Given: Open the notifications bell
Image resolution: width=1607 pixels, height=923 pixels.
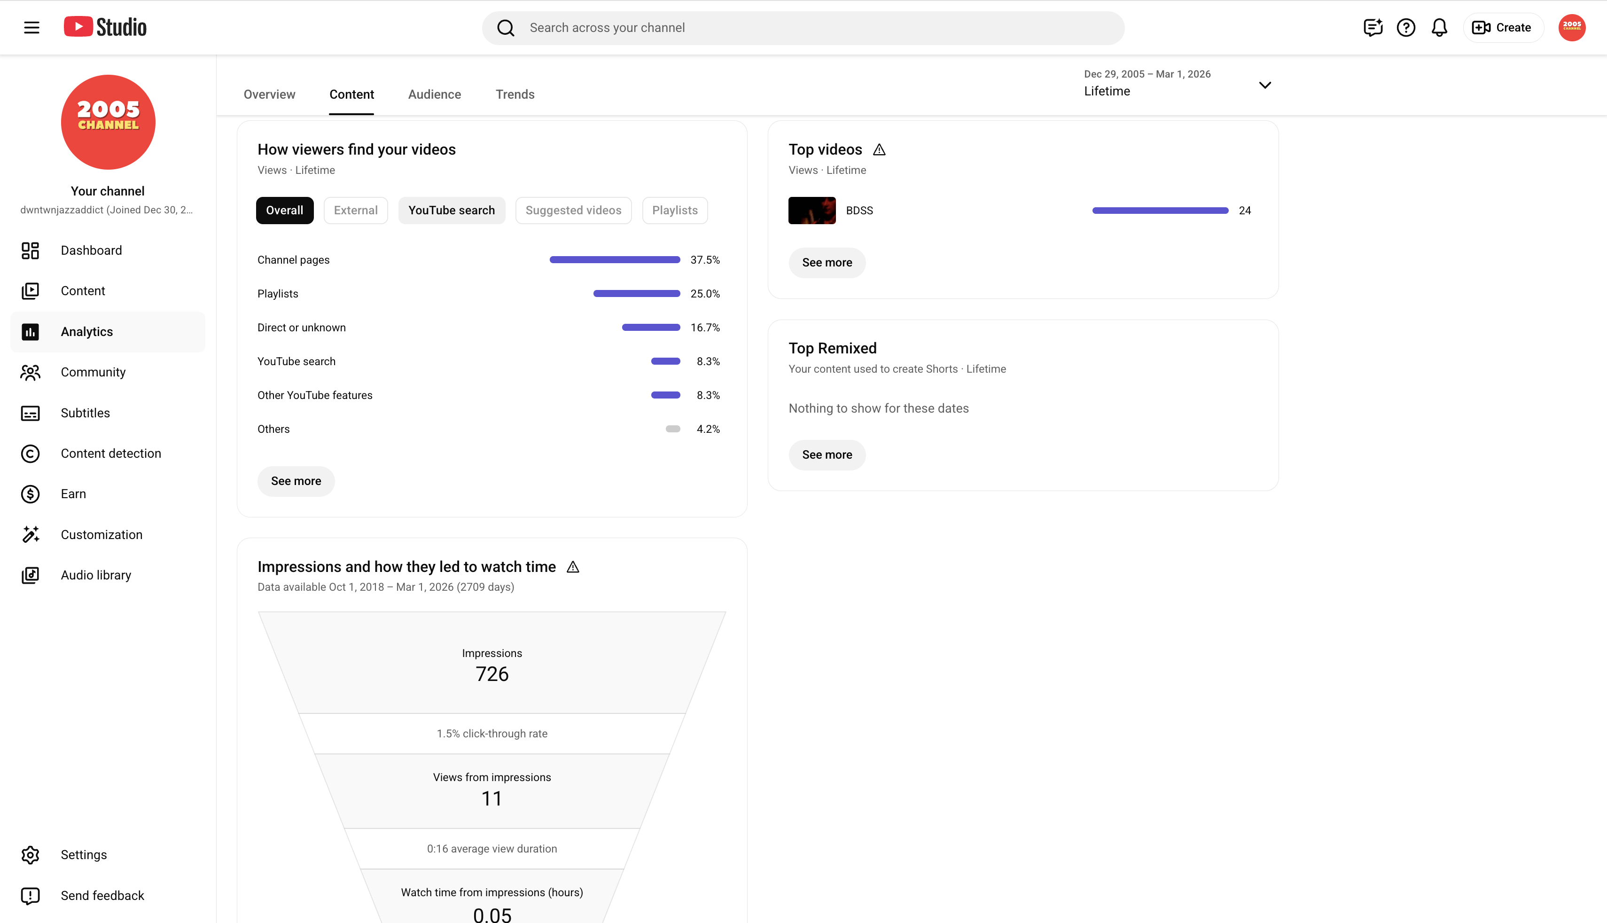Looking at the screenshot, I should click(1439, 27).
